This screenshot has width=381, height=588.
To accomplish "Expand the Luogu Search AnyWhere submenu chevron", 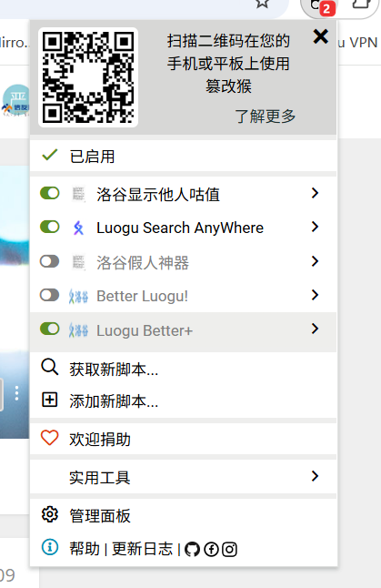I will pyautogui.click(x=315, y=227).
